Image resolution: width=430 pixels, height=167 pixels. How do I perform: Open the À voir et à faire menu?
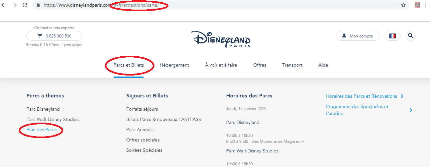[221, 65]
